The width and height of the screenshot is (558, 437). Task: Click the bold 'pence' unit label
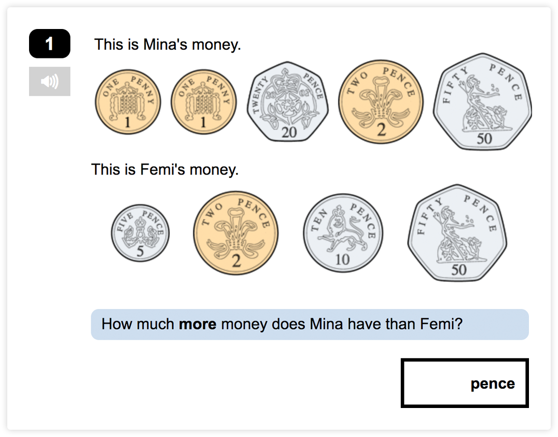click(x=492, y=384)
